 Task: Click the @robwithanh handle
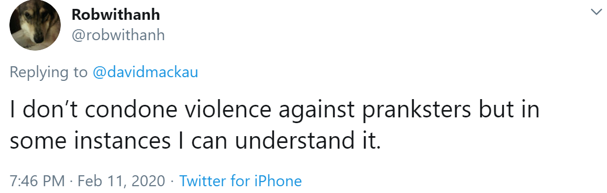[x=118, y=35]
